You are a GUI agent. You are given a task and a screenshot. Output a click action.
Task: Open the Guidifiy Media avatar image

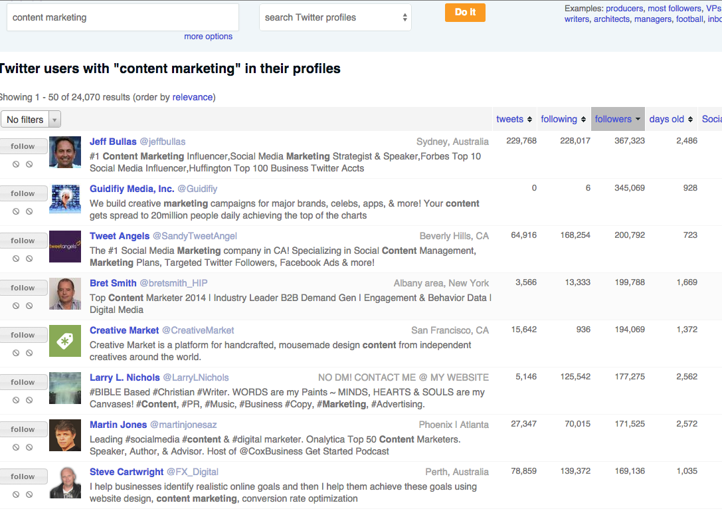[x=65, y=199]
